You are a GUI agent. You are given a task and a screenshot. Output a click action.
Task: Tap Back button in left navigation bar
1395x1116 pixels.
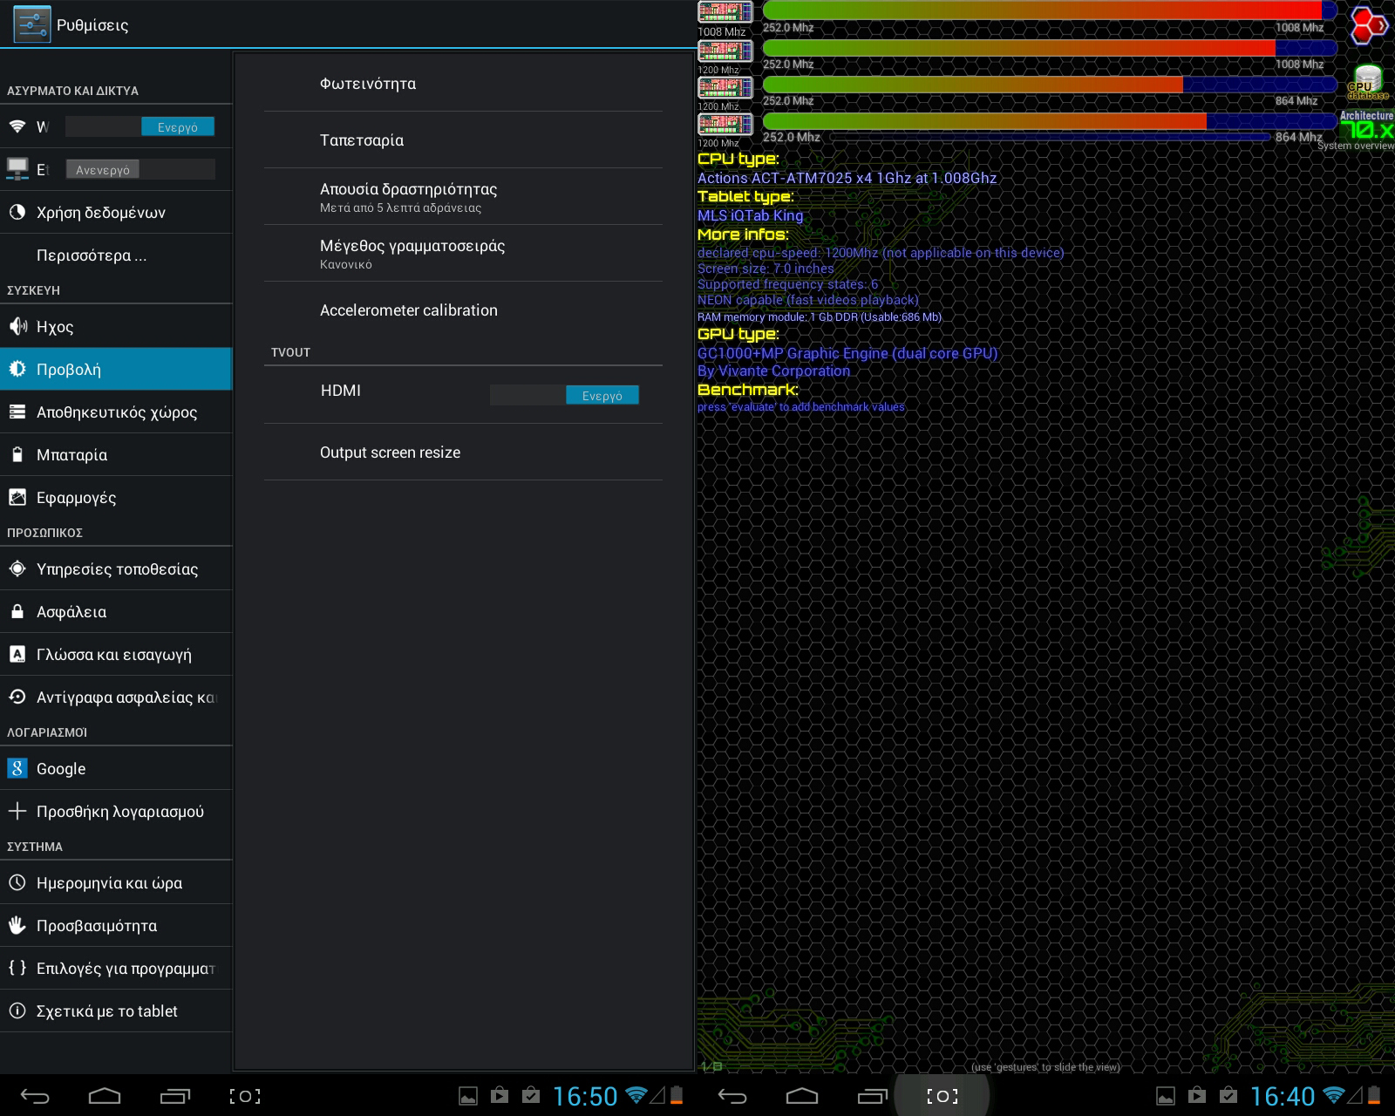click(35, 1096)
